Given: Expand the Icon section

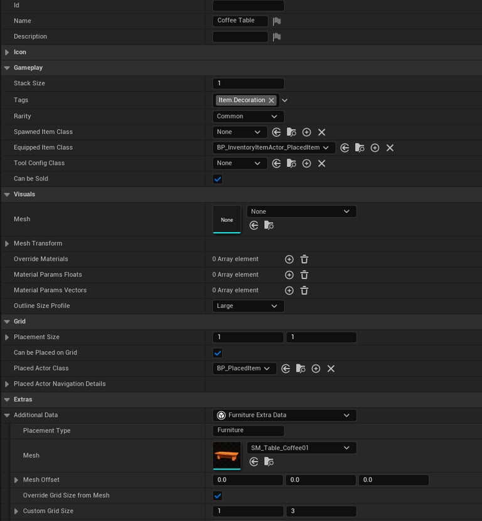Looking at the screenshot, I should coord(7,53).
